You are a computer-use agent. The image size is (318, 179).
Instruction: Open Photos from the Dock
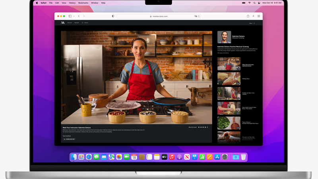tap(119, 157)
